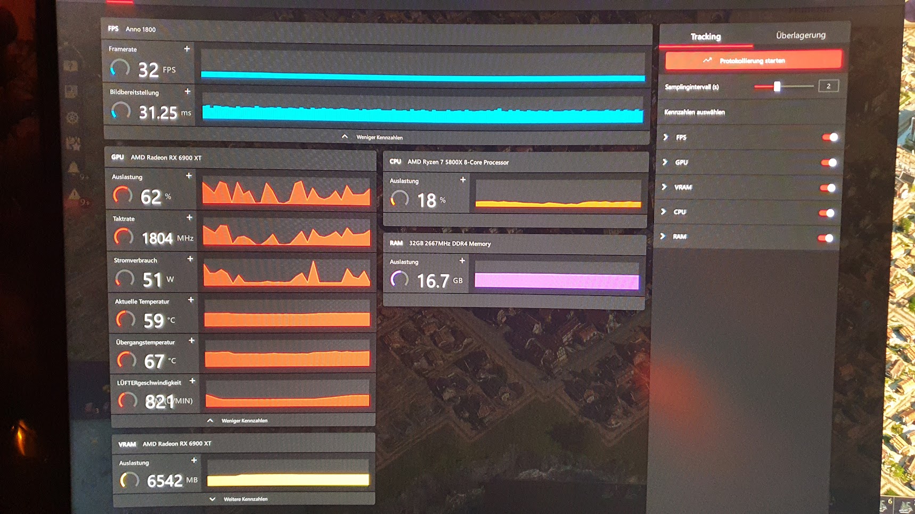Switch to the Tracking tab

[706, 36]
